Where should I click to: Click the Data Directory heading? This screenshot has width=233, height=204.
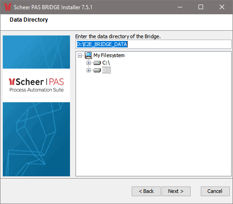[x=29, y=20]
